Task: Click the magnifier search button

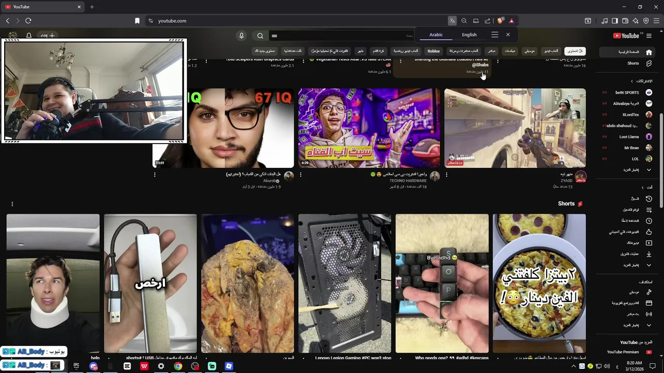Action: [x=260, y=36]
